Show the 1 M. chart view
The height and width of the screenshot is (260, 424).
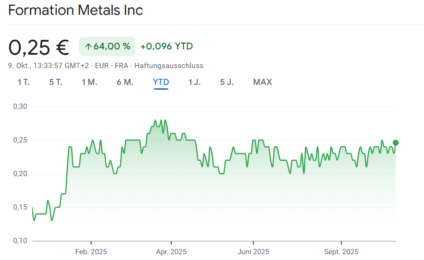click(x=89, y=82)
